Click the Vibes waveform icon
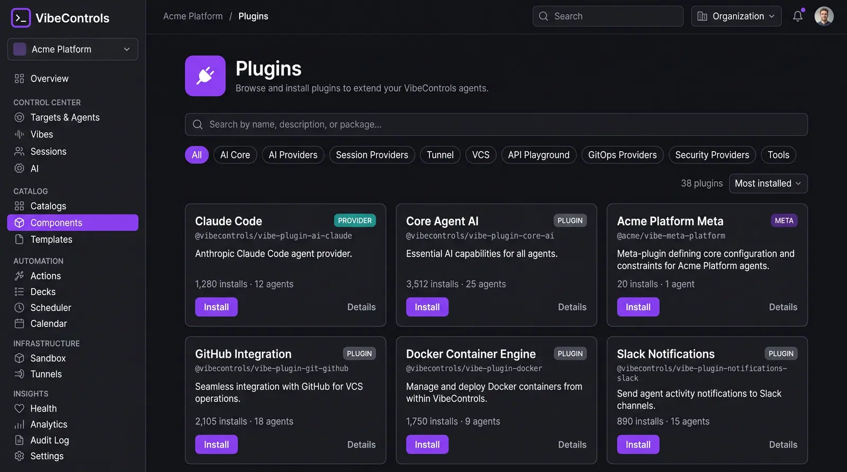This screenshot has height=472, width=847. pos(20,134)
